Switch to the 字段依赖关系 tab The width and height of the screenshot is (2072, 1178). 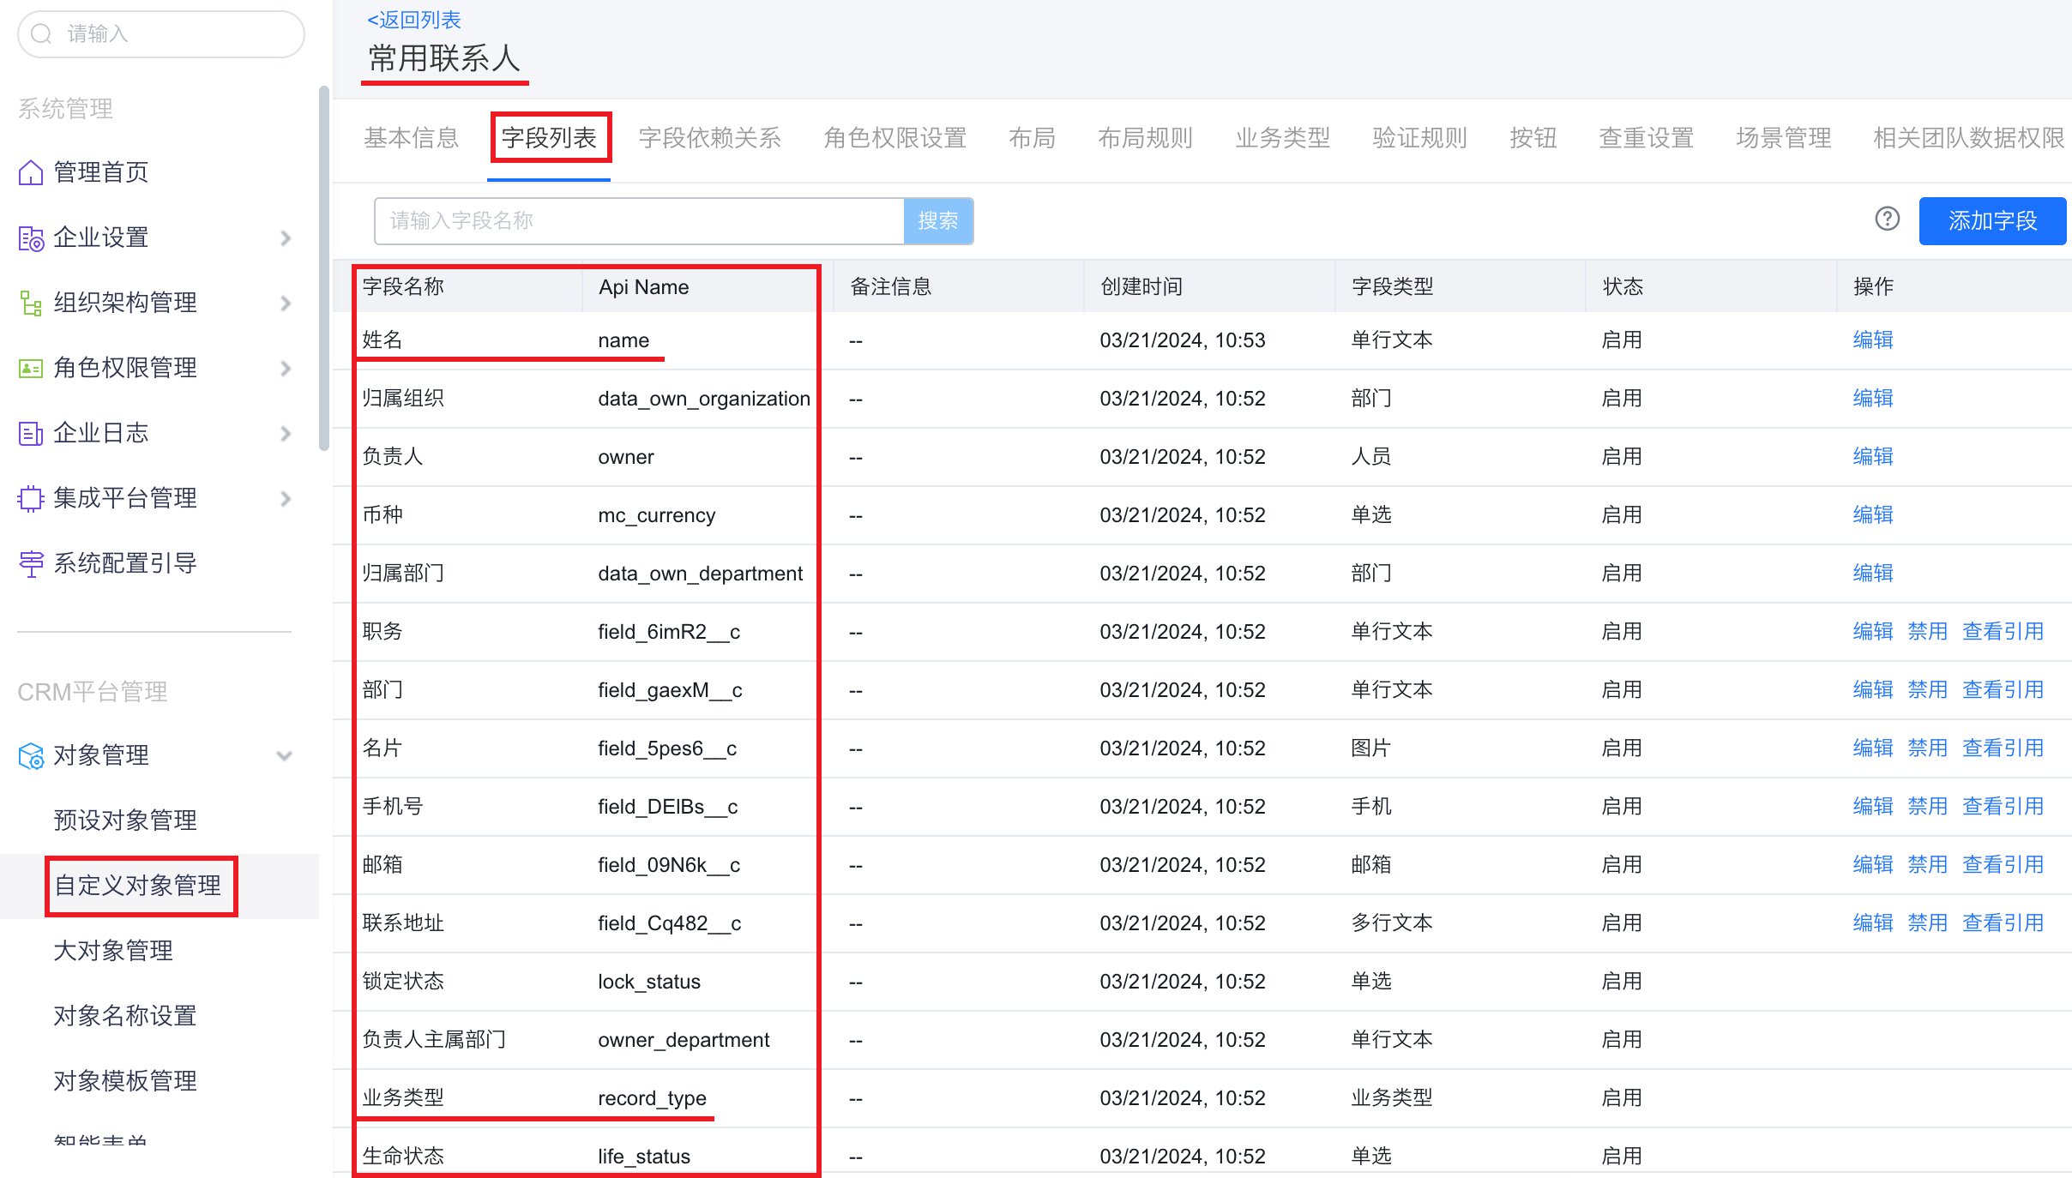(709, 138)
